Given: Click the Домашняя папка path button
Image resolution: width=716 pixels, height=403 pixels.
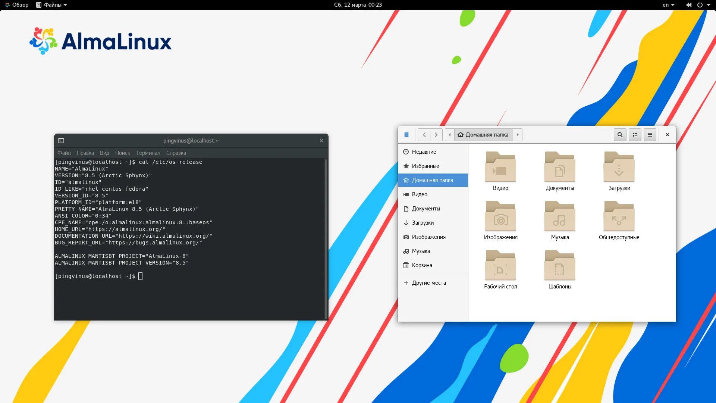Looking at the screenshot, I should pyautogui.click(x=483, y=135).
